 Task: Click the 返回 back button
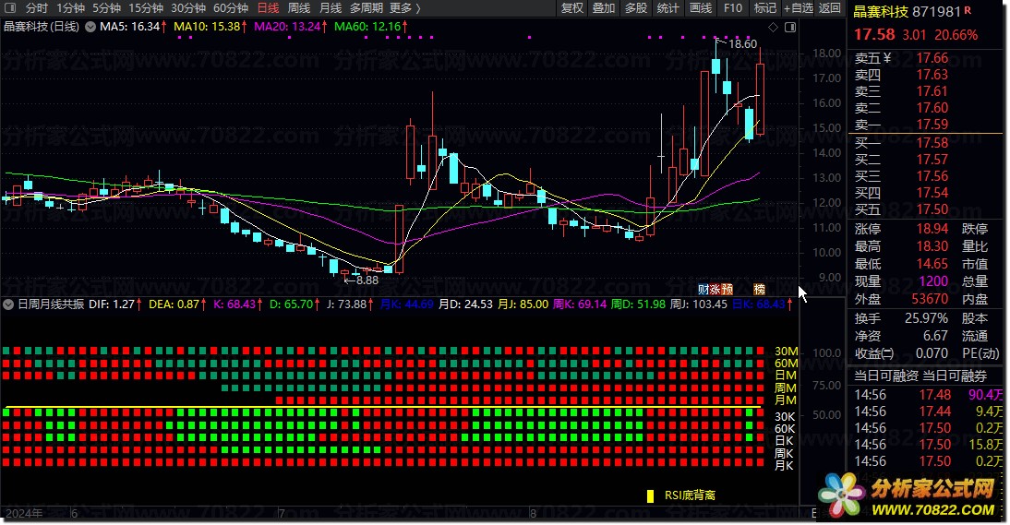[x=830, y=8]
